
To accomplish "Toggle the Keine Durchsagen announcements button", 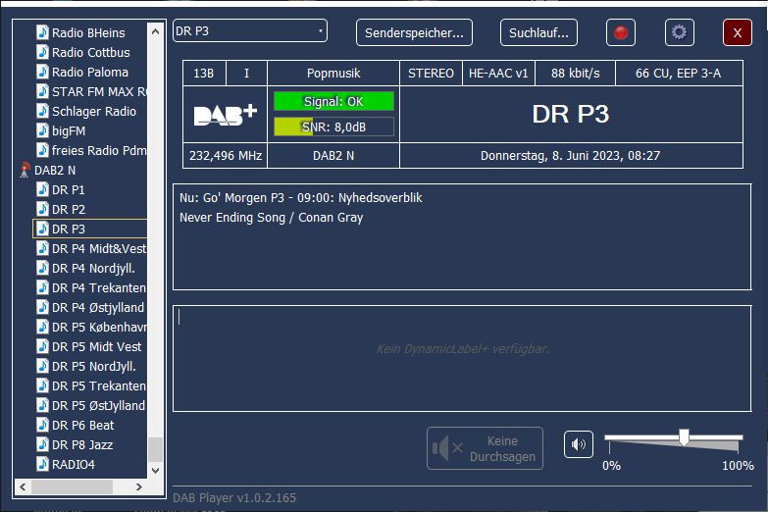I will [485, 448].
